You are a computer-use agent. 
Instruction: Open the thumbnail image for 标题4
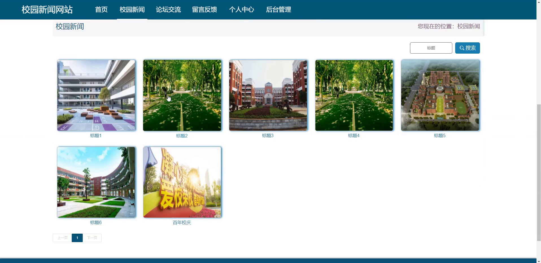click(354, 95)
